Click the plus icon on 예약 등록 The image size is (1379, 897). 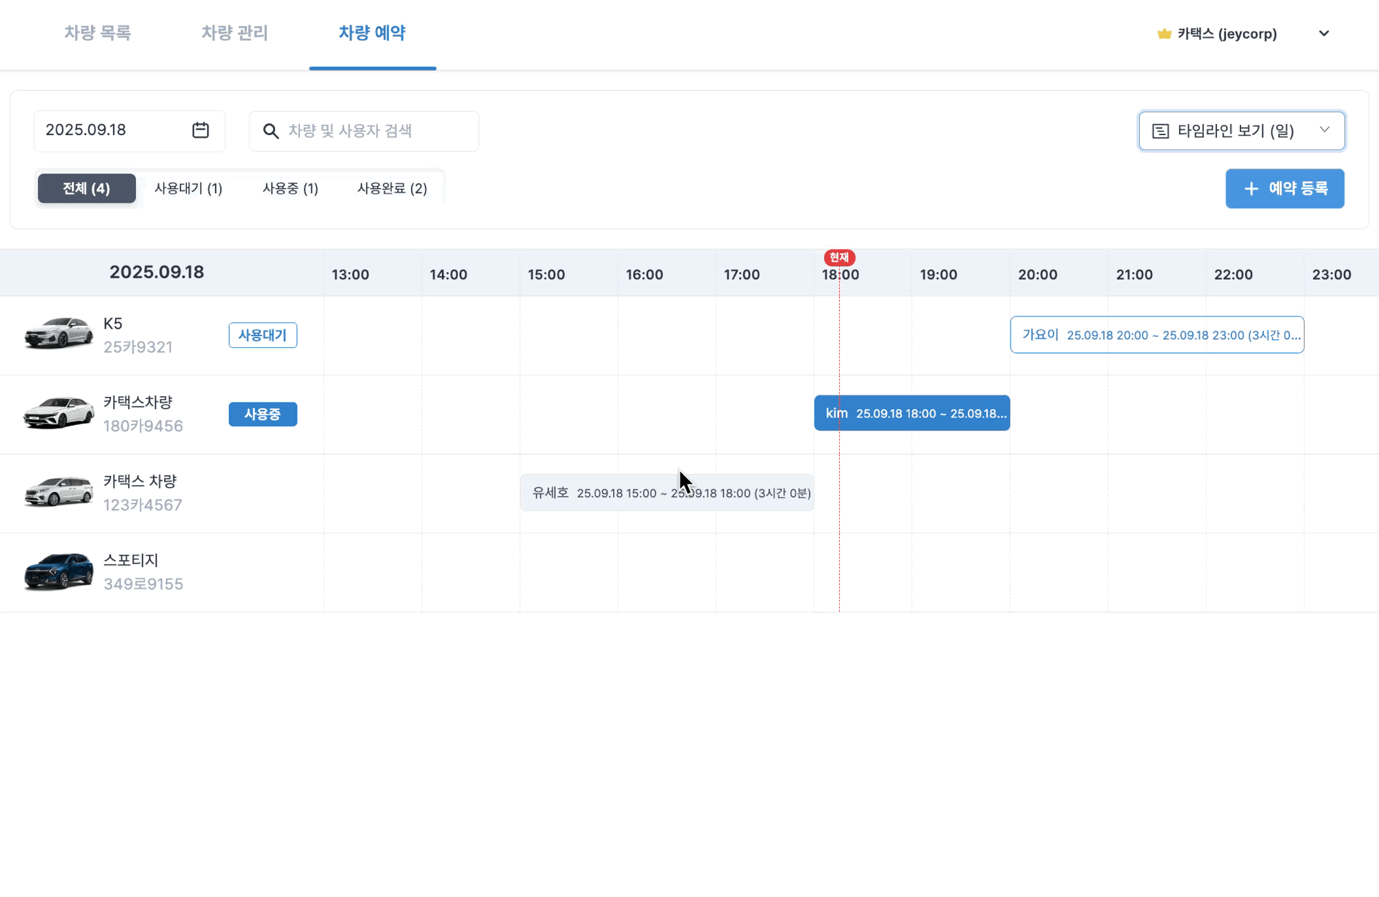coord(1251,189)
